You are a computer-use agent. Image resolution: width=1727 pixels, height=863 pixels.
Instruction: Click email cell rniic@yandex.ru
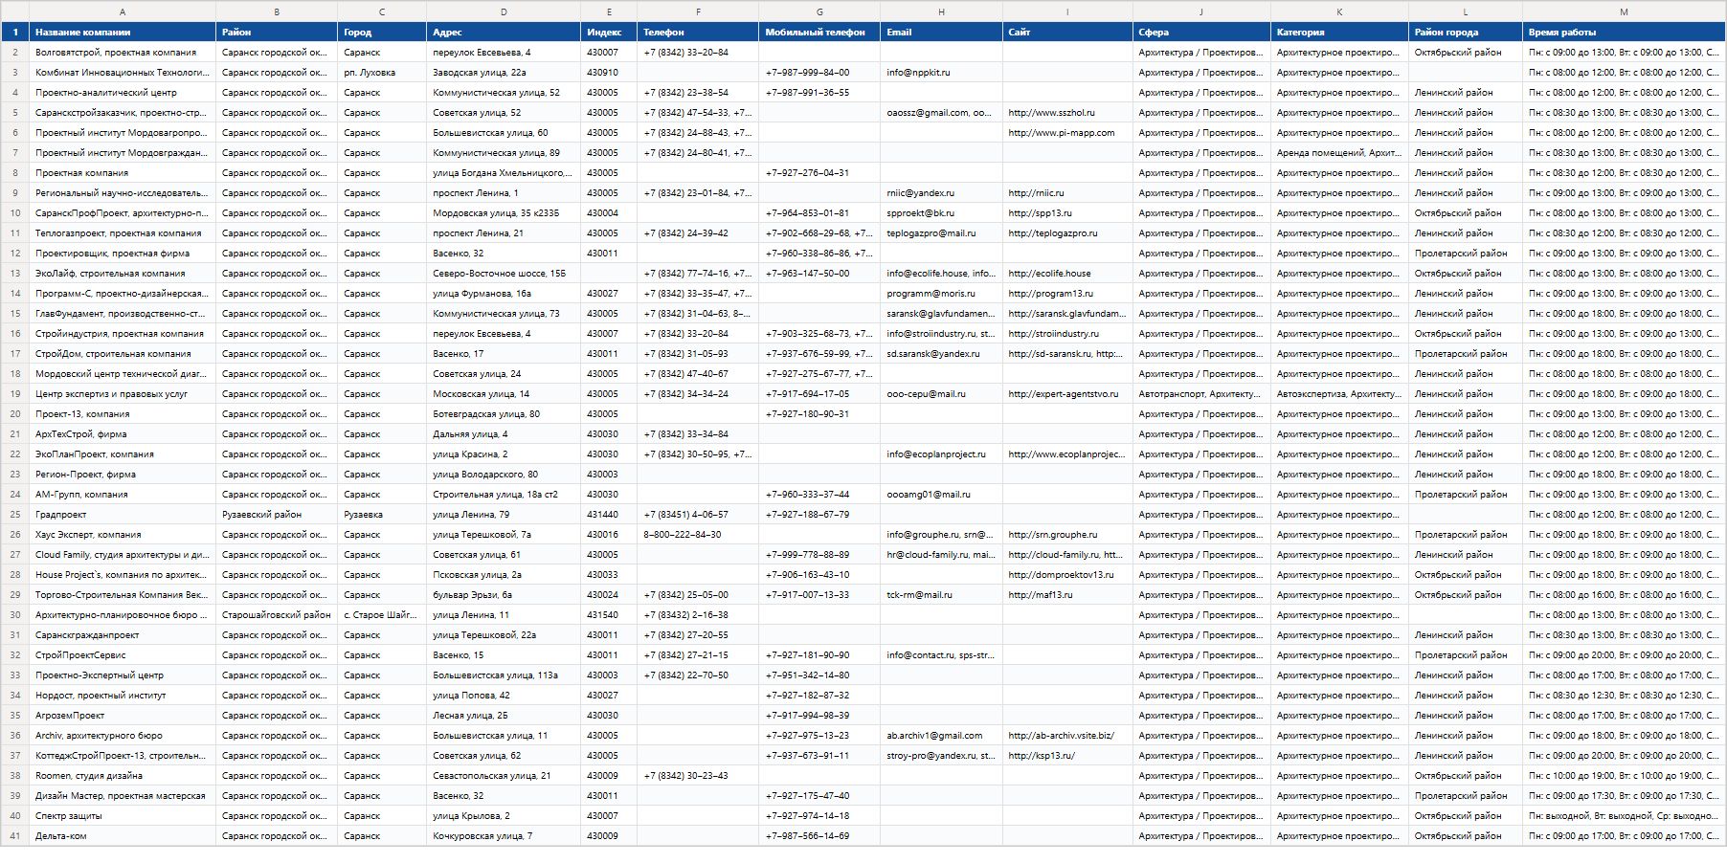(941, 193)
